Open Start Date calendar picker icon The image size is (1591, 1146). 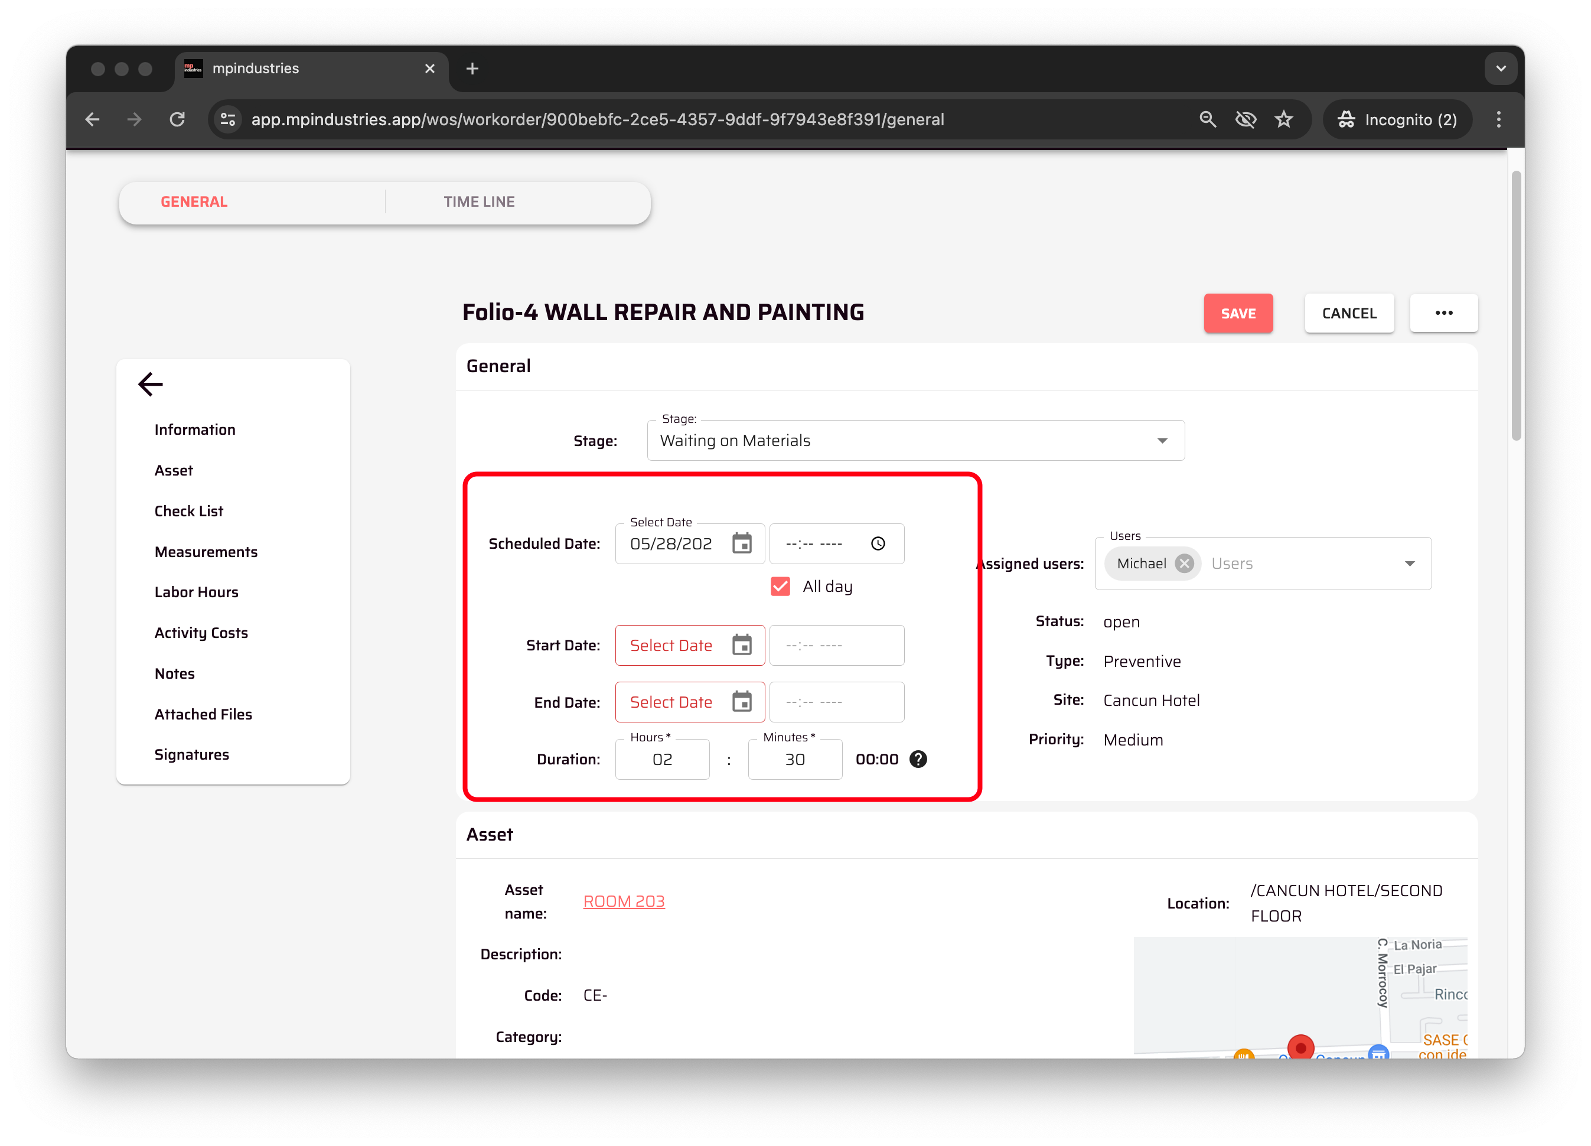tap(742, 645)
